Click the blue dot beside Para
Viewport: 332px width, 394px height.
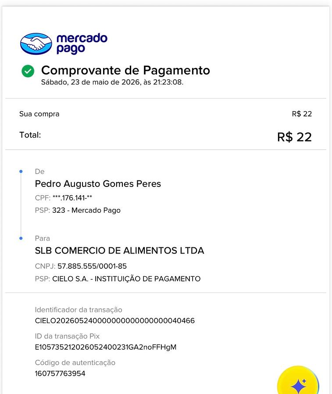point(21,238)
